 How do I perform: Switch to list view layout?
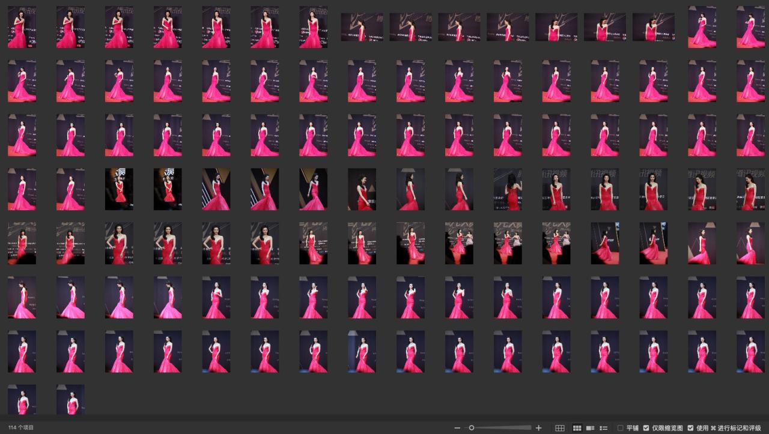pos(604,428)
